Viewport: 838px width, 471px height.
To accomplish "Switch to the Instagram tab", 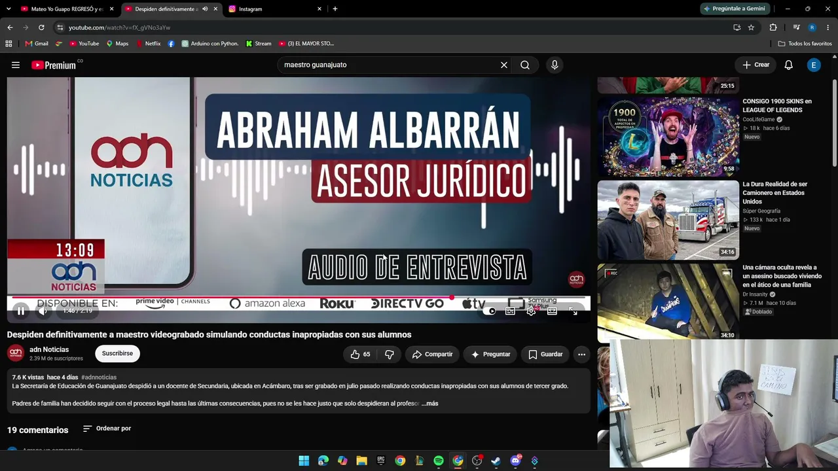I will (275, 9).
